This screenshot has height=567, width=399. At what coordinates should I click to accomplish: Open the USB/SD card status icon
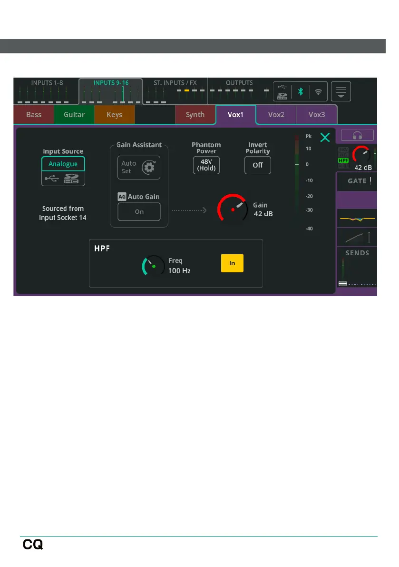coord(282,91)
